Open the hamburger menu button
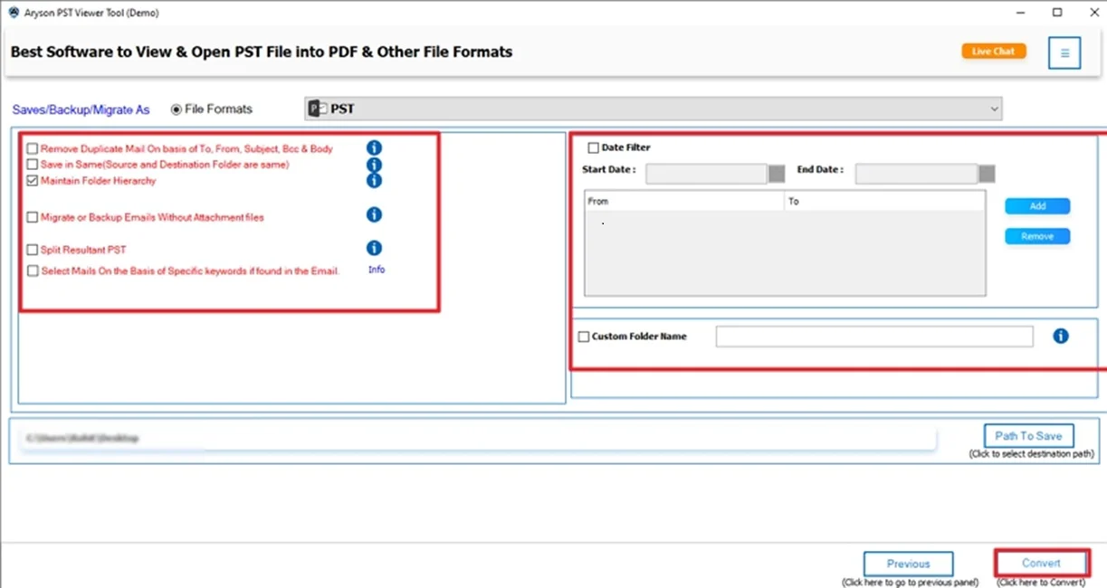The image size is (1107, 588). click(1064, 53)
